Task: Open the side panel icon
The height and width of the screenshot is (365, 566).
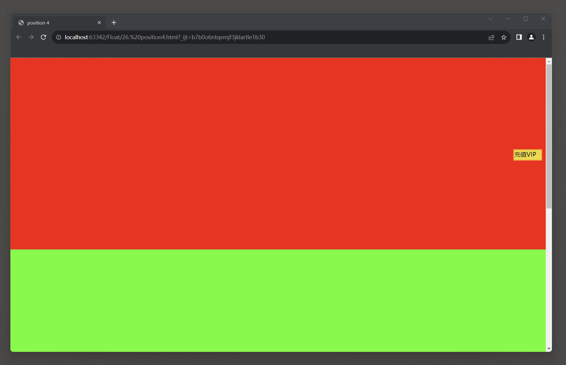Action: click(519, 37)
